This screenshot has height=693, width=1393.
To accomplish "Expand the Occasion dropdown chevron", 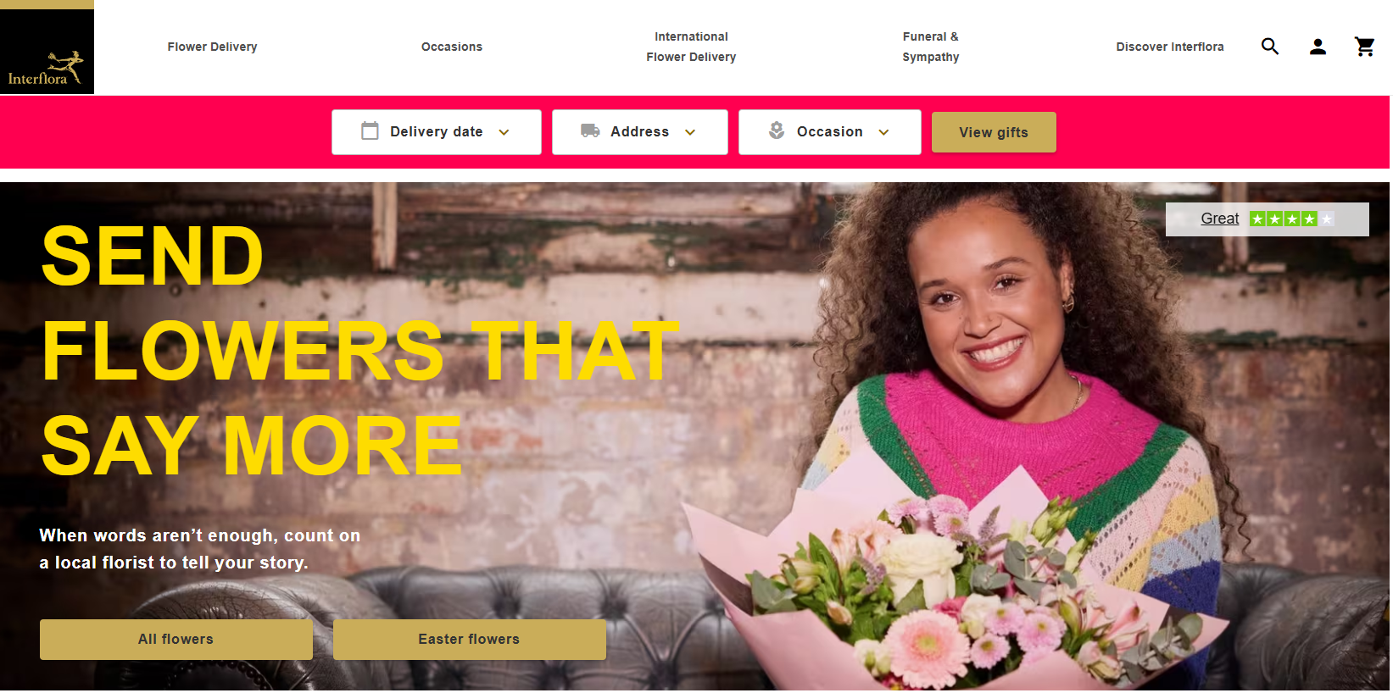I will (883, 132).
